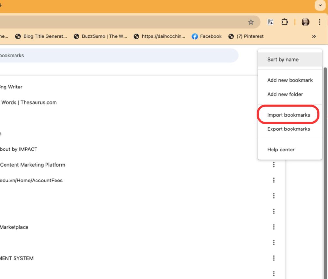
Task: Open the Help center option
Action: coord(281,150)
